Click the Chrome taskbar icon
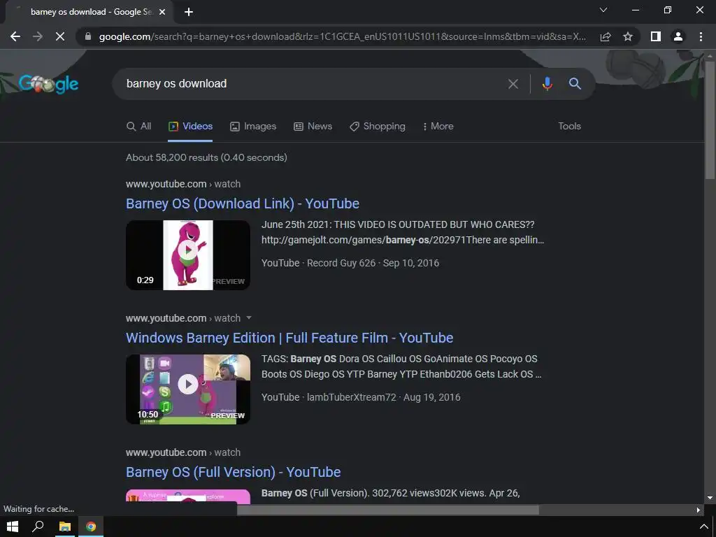This screenshot has width=716, height=537. click(91, 527)
